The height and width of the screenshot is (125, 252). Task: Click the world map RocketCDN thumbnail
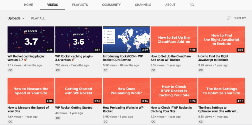[126, 40]
